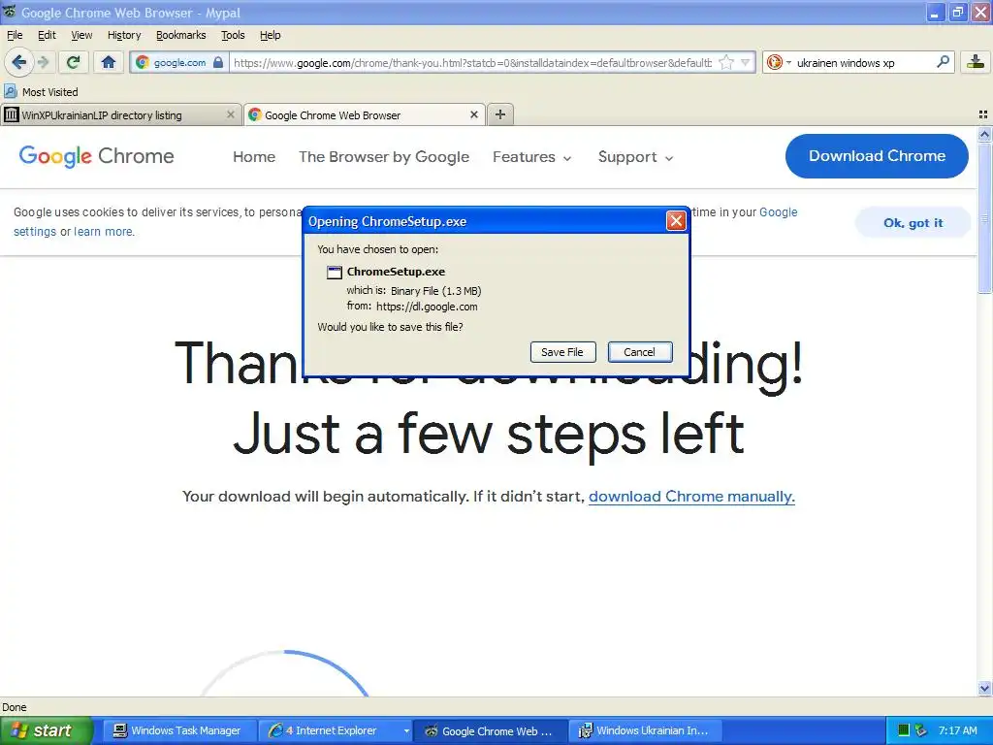Open the Home page icon in toolbar
Screen dimensions: 993x745
click(x=109, y=62)
